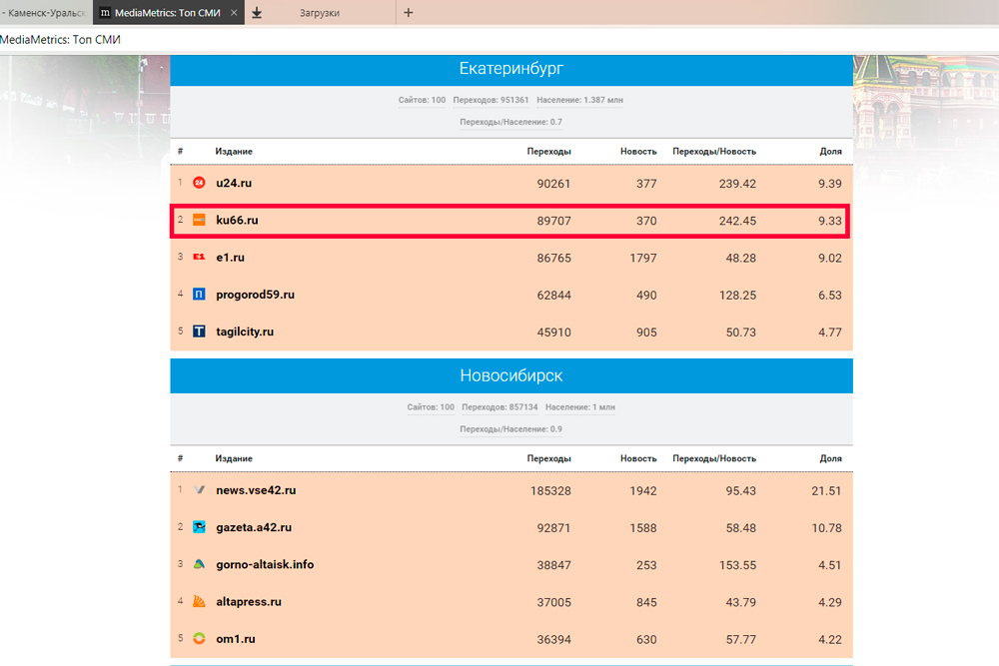Click the e1.ru red logo icon
This screenshot has width=999, height=666.
point(199,258)
